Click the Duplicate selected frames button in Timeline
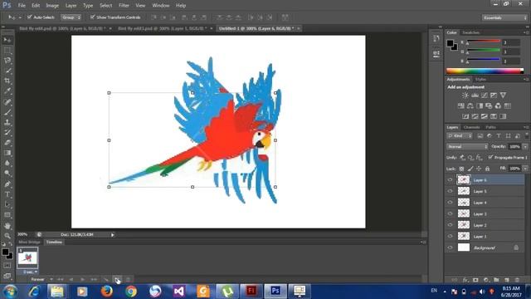Screen dimensions: 531x299 [x=117, y=279]
